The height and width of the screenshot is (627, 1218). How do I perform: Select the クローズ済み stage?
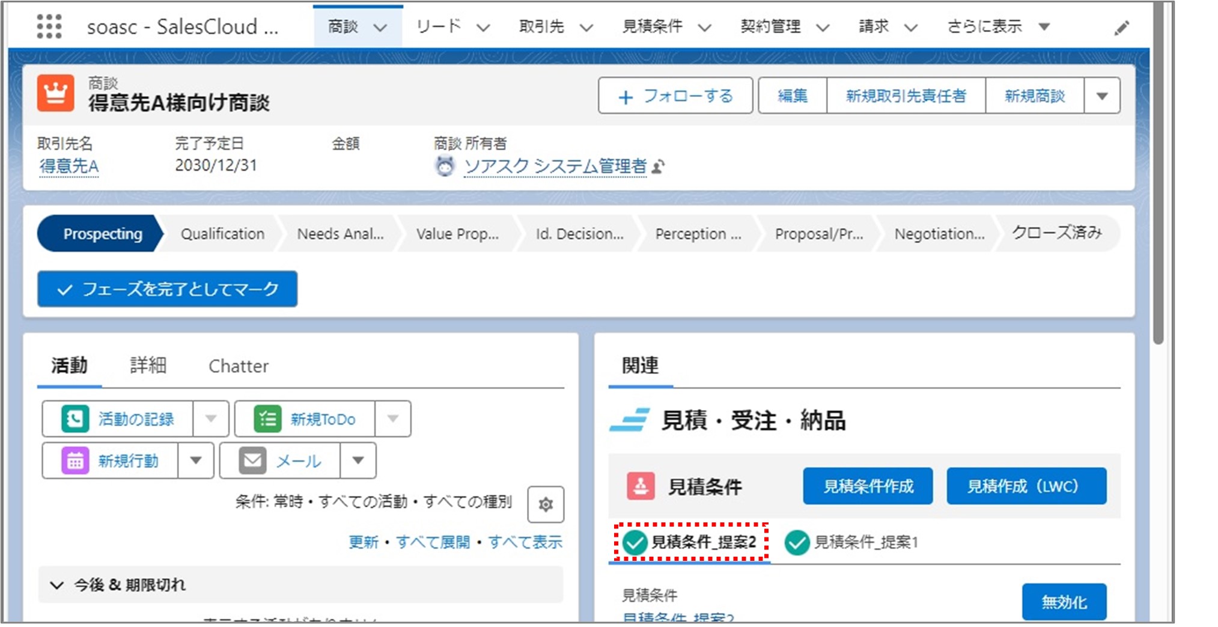click(1057, 233)
